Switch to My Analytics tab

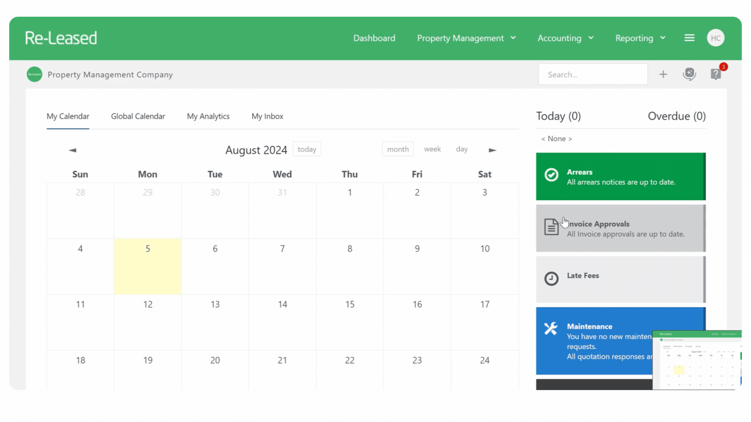pyautogui.click(x=208, y=116)
